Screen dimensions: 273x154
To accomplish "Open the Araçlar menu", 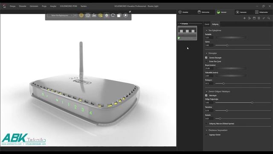I will click(x=53, y=6).
